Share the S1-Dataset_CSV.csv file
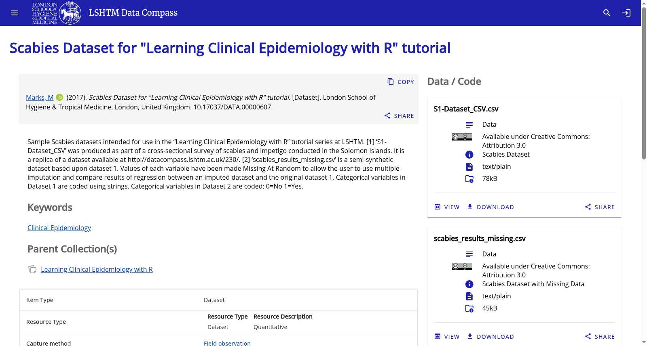 (600, 207)
